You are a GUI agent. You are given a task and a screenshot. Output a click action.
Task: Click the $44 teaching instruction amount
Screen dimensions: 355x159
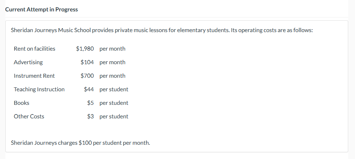89,89
